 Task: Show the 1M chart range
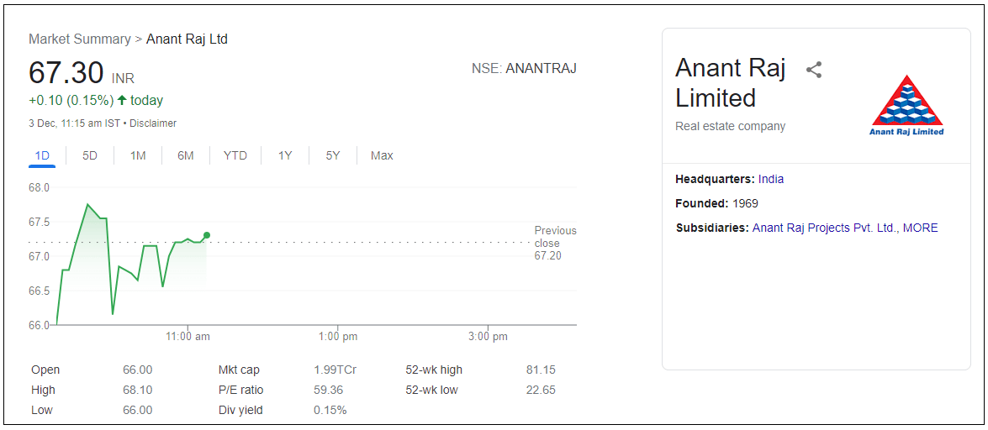coord(138,155)
